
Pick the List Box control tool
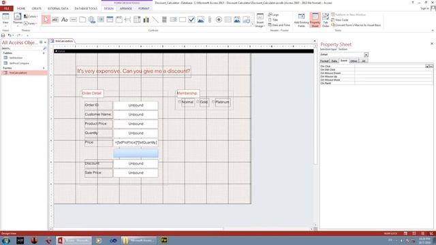tap(174, 20)
